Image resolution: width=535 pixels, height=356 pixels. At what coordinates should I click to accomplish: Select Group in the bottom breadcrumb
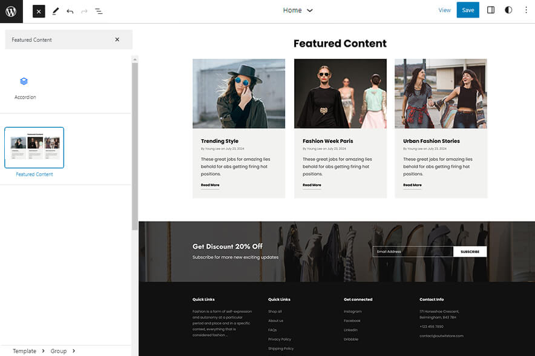pyautogui.click(x=59, y=351)
